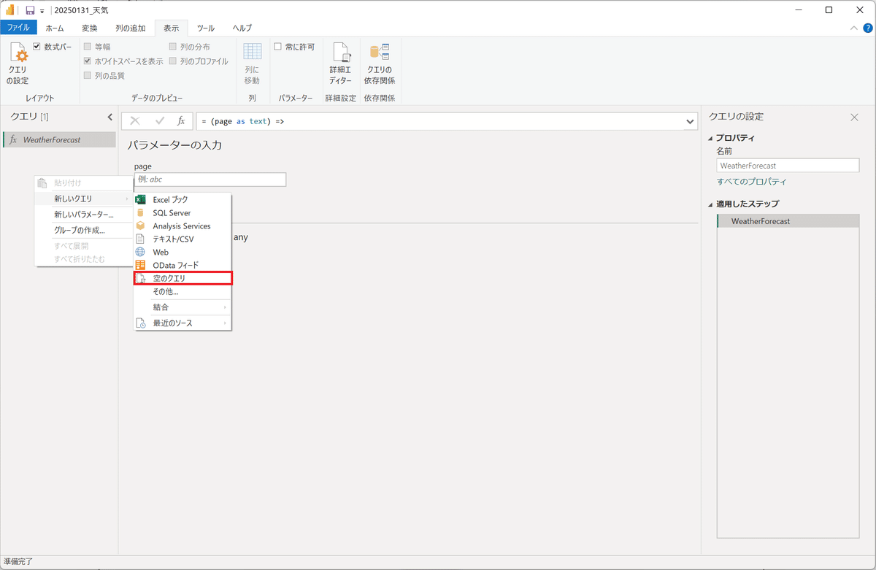Click the 名前 text field
The height and width of the screenshot is (570, 876).
pos(788,166)
